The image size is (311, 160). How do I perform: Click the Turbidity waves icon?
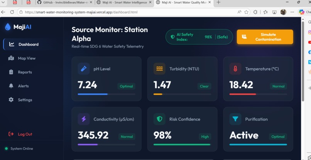[x=159, y=69]
